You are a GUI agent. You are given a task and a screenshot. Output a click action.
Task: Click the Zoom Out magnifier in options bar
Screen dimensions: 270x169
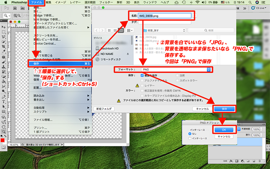19,15
